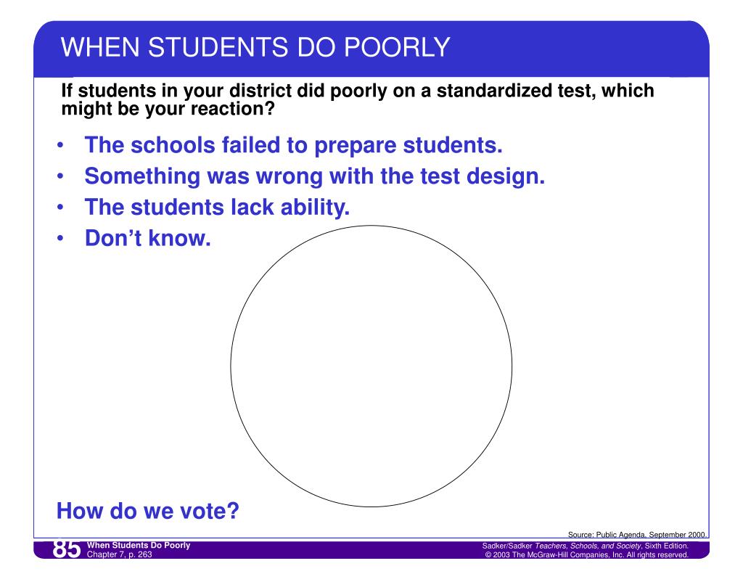Screen dimensions: 743x574
Task: Click the question text about standardized test
Action: 358,99
